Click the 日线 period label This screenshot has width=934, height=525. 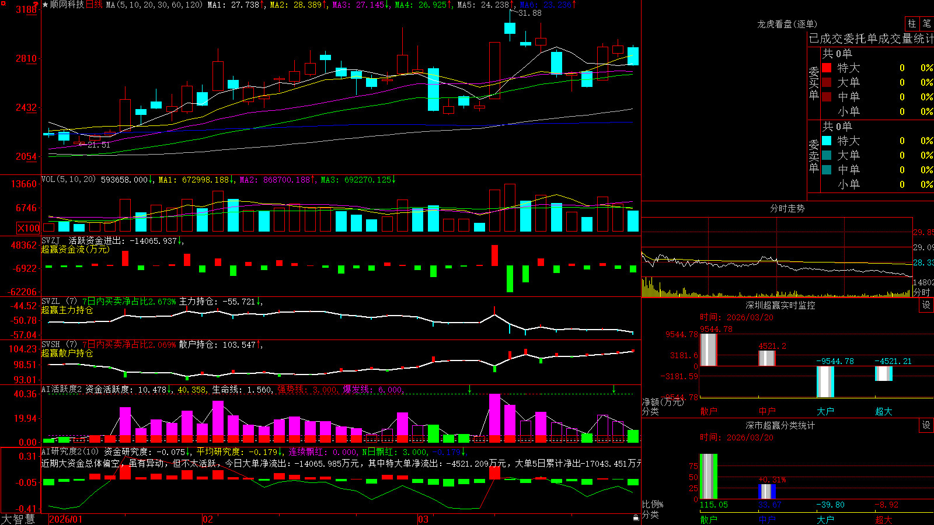coord(94,5)
